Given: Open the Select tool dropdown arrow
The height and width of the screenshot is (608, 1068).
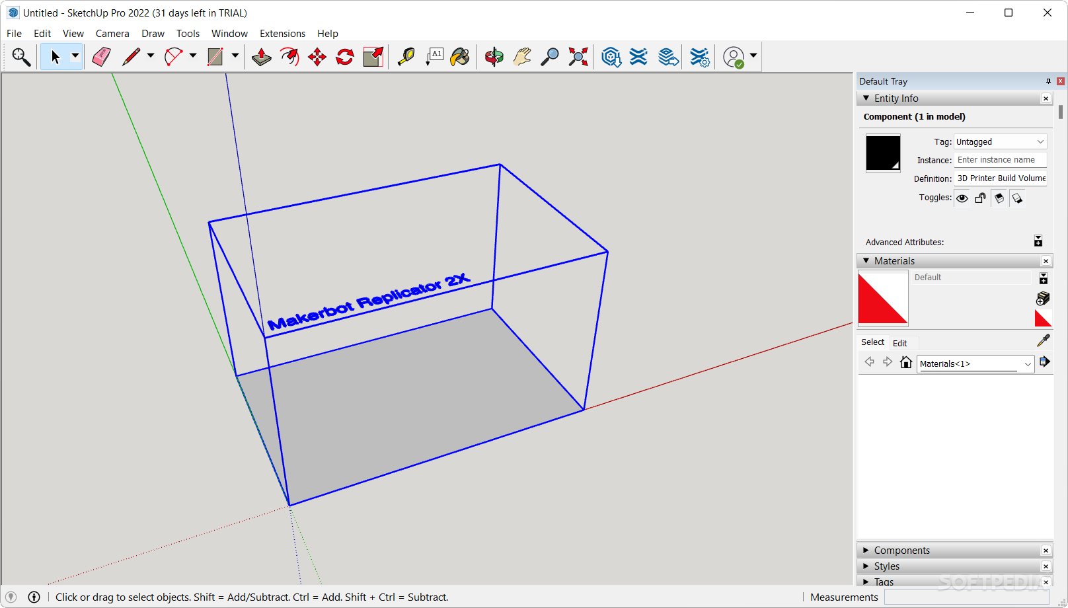Looking at the screenshot, I should point(75,56).
